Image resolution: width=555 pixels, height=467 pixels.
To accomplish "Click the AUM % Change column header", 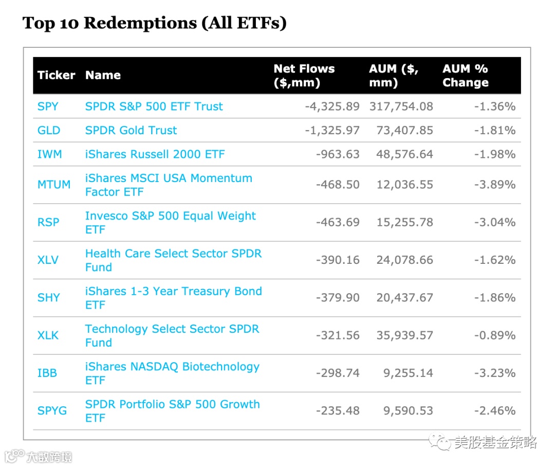I will (465, 76).
